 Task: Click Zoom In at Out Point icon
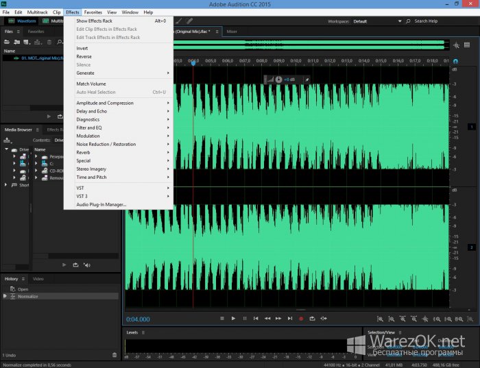click(448, 319)
